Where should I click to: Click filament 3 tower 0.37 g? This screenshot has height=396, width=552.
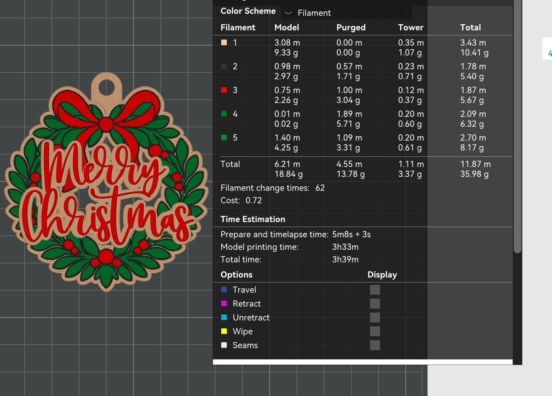pyautogui.click(x=410, y=100)
